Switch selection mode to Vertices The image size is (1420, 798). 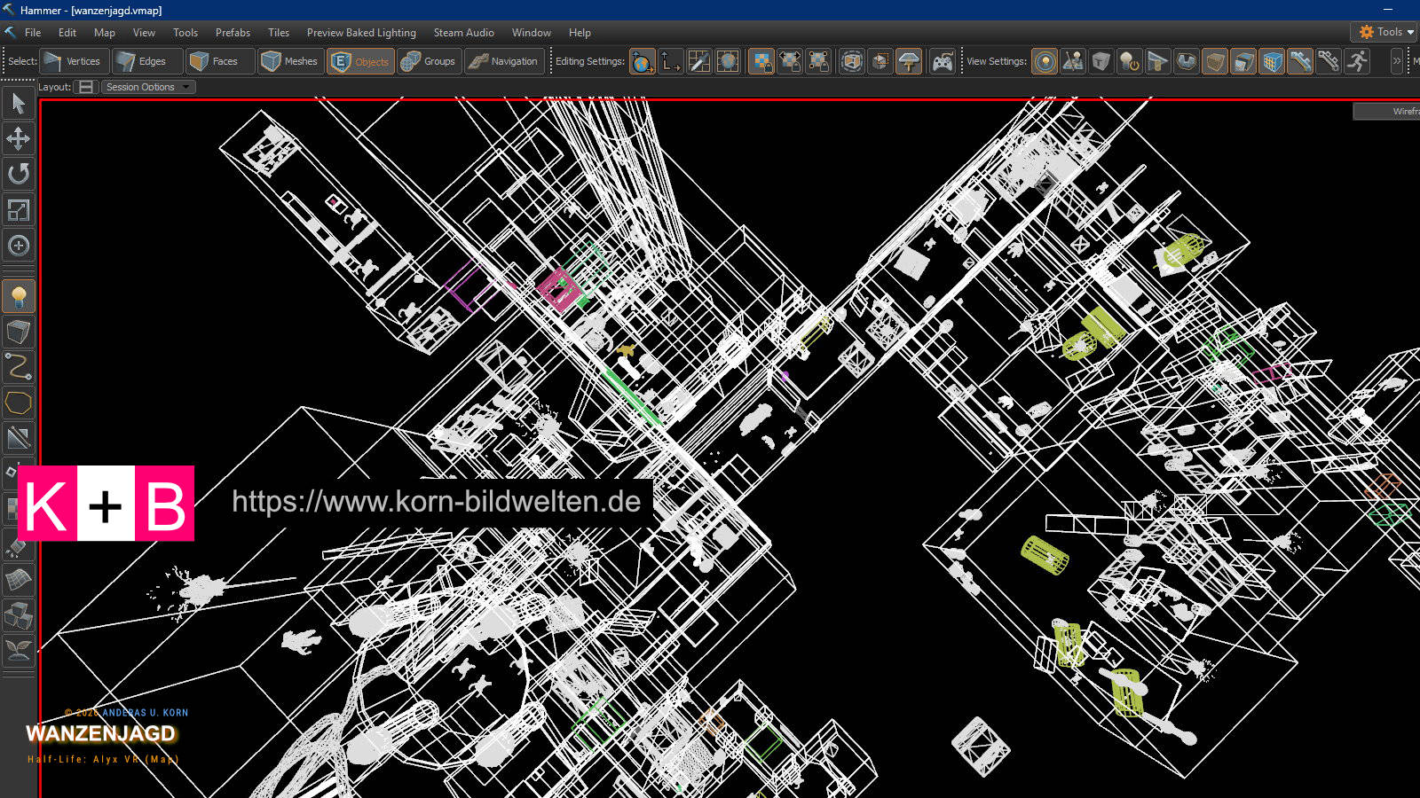[x=75, y=61]
